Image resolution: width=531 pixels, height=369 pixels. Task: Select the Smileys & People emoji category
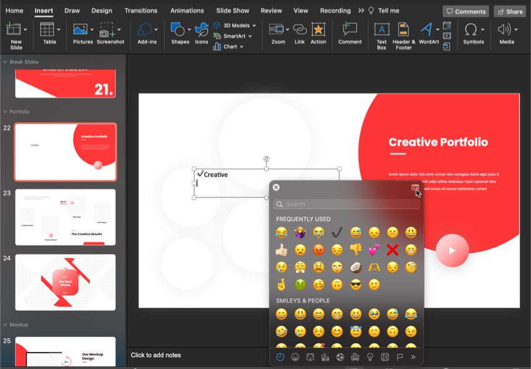click(x=295, y=357)
